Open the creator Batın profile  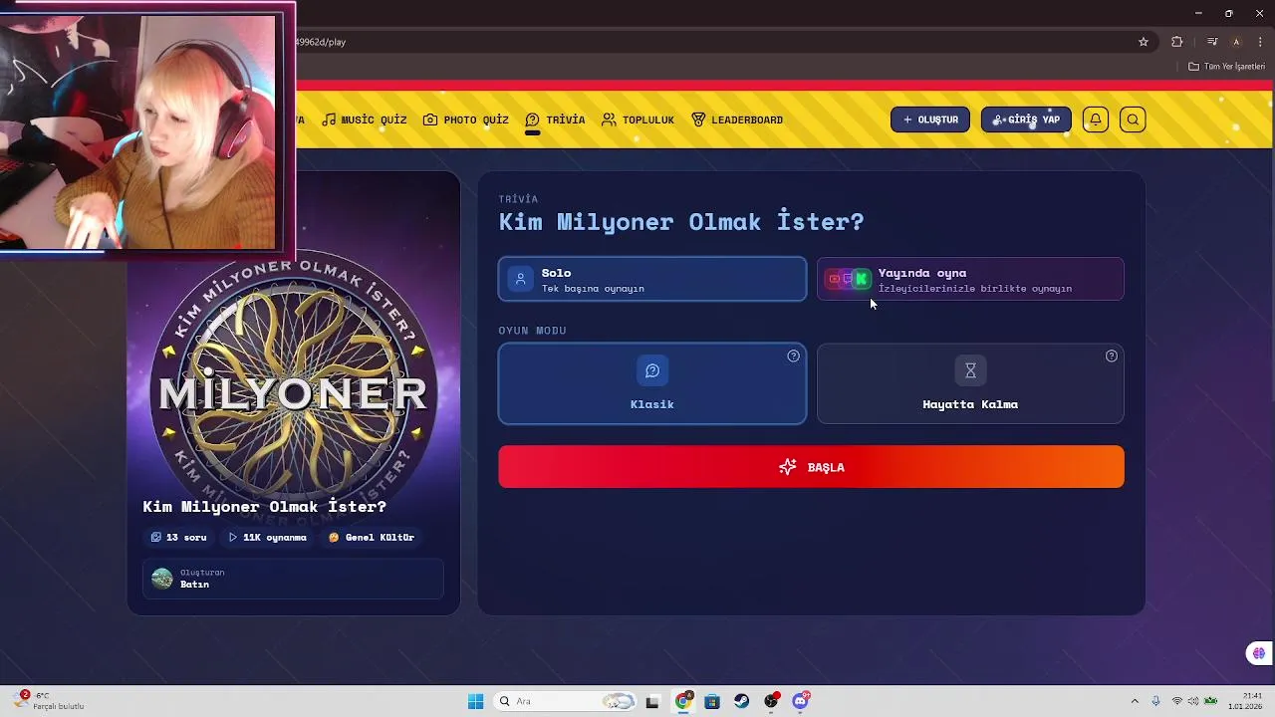pos(293,579)
